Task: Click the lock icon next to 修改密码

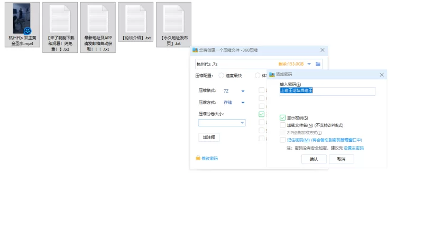Action: tap(198, 158)
